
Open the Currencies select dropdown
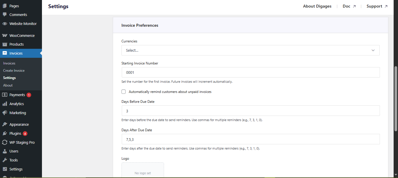251,50
